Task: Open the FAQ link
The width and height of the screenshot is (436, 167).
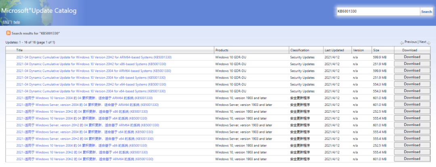Action: coord(6,22)
